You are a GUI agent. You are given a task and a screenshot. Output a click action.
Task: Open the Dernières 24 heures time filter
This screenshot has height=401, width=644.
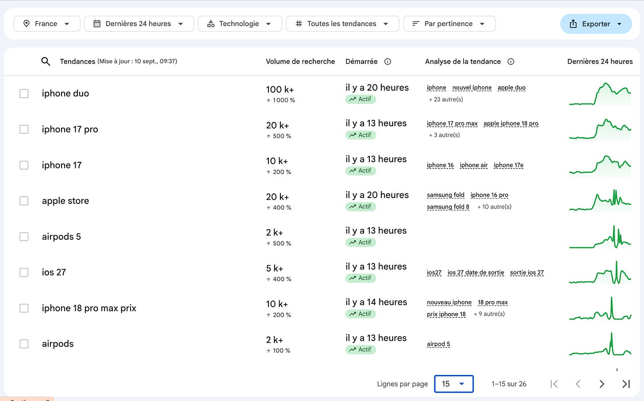tap(139, 24)
